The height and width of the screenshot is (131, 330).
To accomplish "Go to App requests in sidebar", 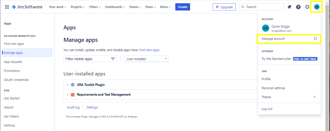I will 13,62.
